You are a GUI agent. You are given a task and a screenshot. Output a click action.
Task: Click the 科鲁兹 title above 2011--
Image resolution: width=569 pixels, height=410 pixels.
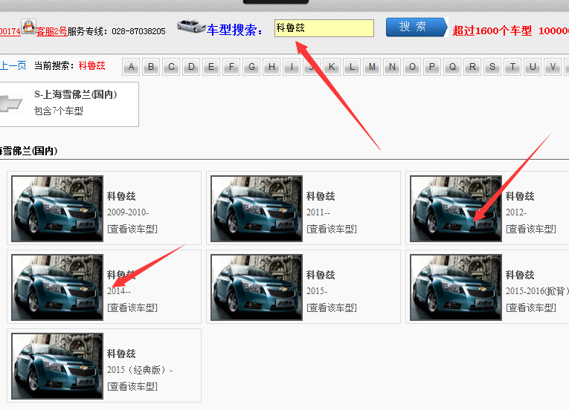[321, 197]
